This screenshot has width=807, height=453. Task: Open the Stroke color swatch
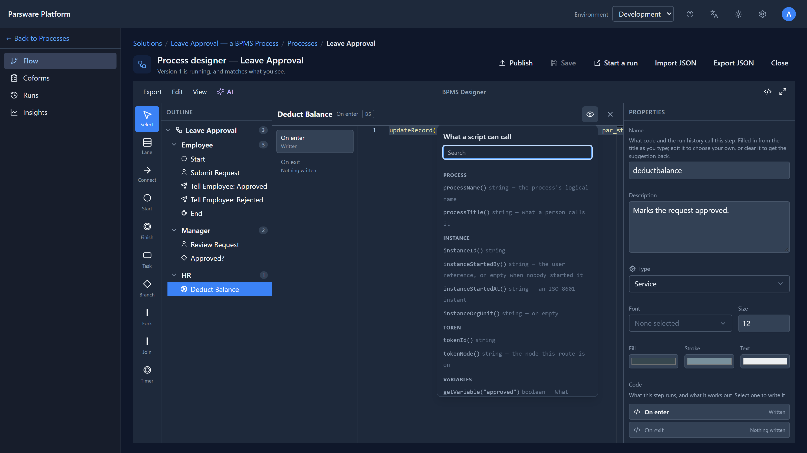click(709, 361)
